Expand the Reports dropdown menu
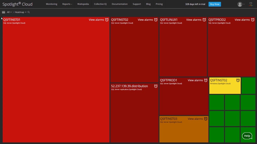 click(67, 4)
